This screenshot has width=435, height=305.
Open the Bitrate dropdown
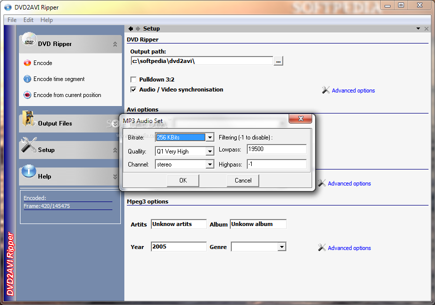(x=210, y=137)
